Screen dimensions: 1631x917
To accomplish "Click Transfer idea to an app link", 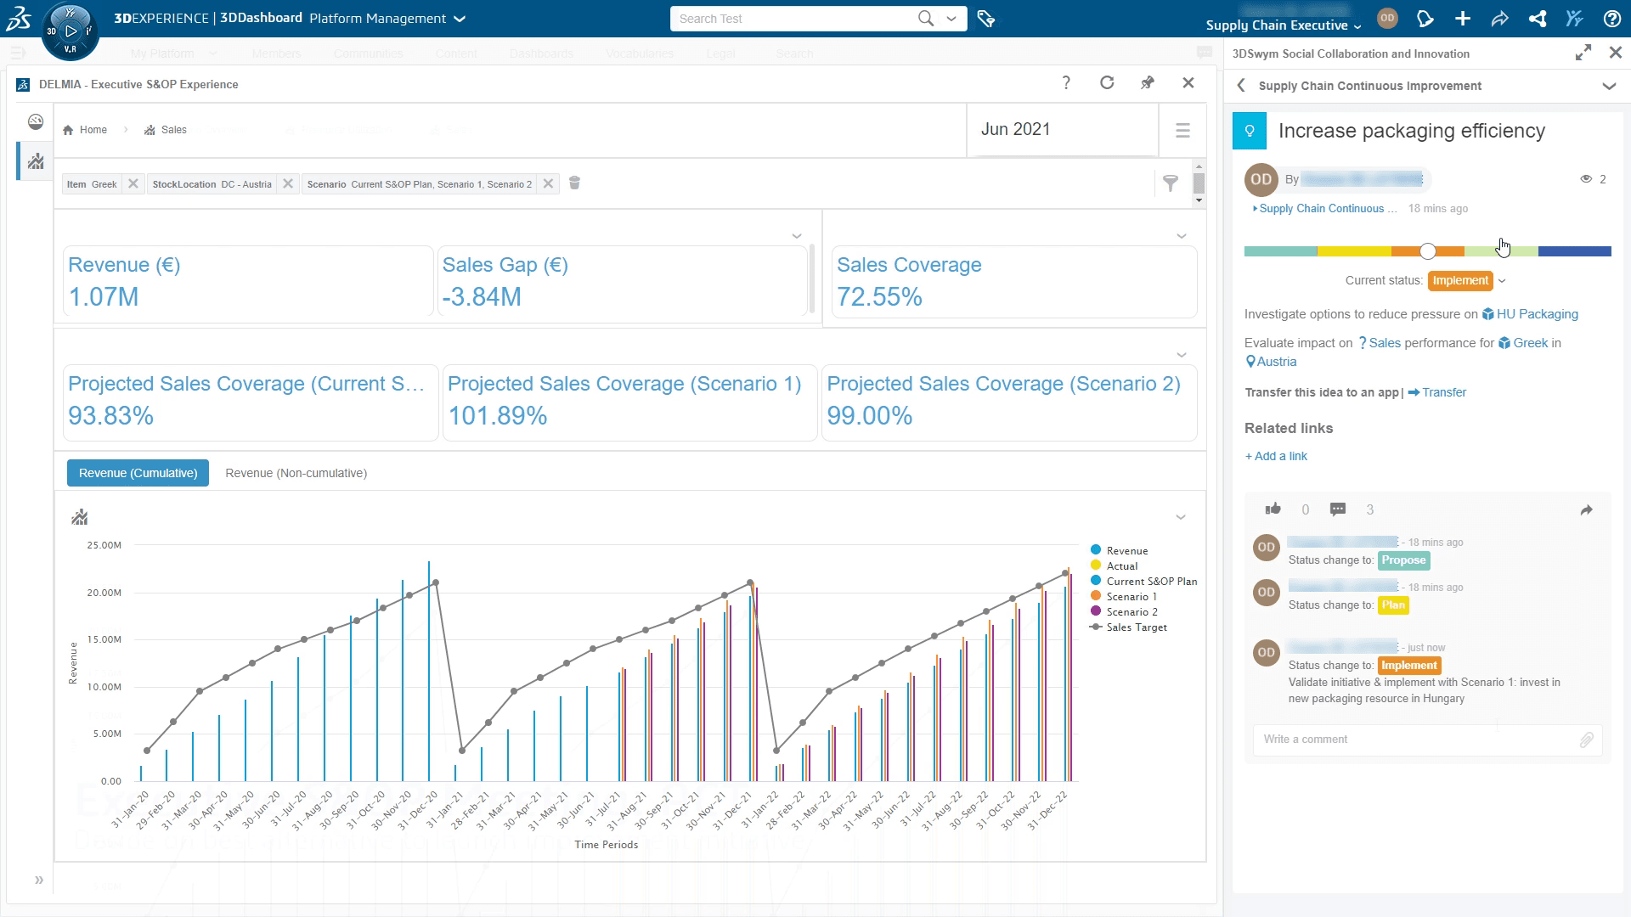I will [1437, 392].
